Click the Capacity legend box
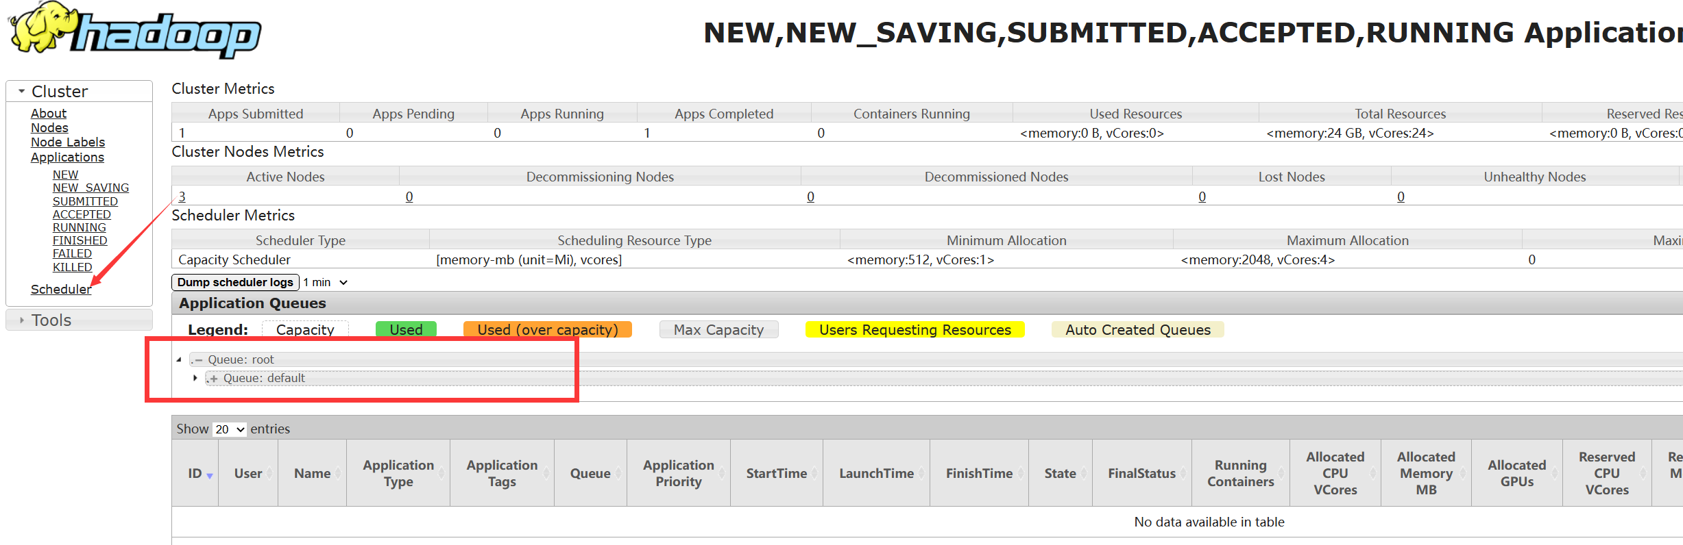The width and height of the screenshot is (1683, 545). tap(305, 329)
